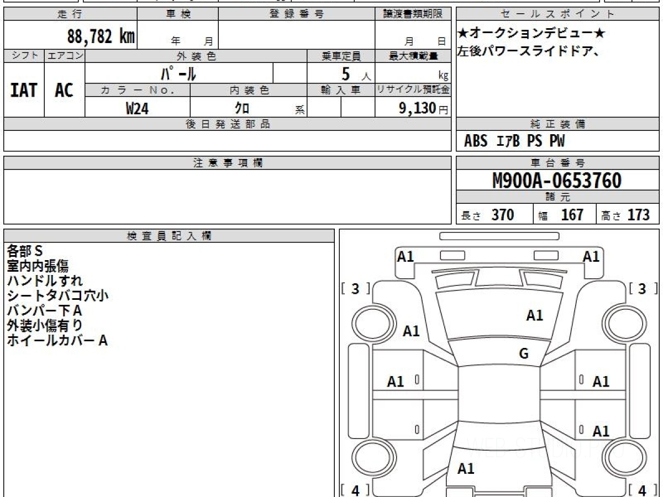The width and height of the screenshot is (663, 497).
Task: Select the length value 長さ 370
Action: tap(487, 215)
